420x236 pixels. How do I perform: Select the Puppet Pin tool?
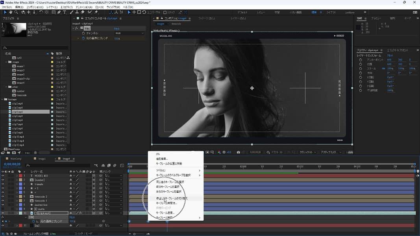[x=96, y=12]
